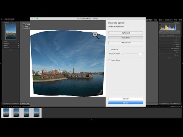Add a collection with Collections plus icon
The height and width of the screenshot is (137, 183).
click(18, 48)
